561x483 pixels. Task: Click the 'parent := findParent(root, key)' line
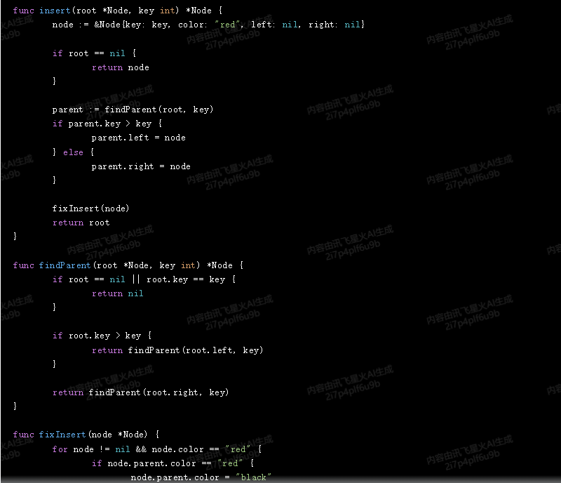[133, 110]
